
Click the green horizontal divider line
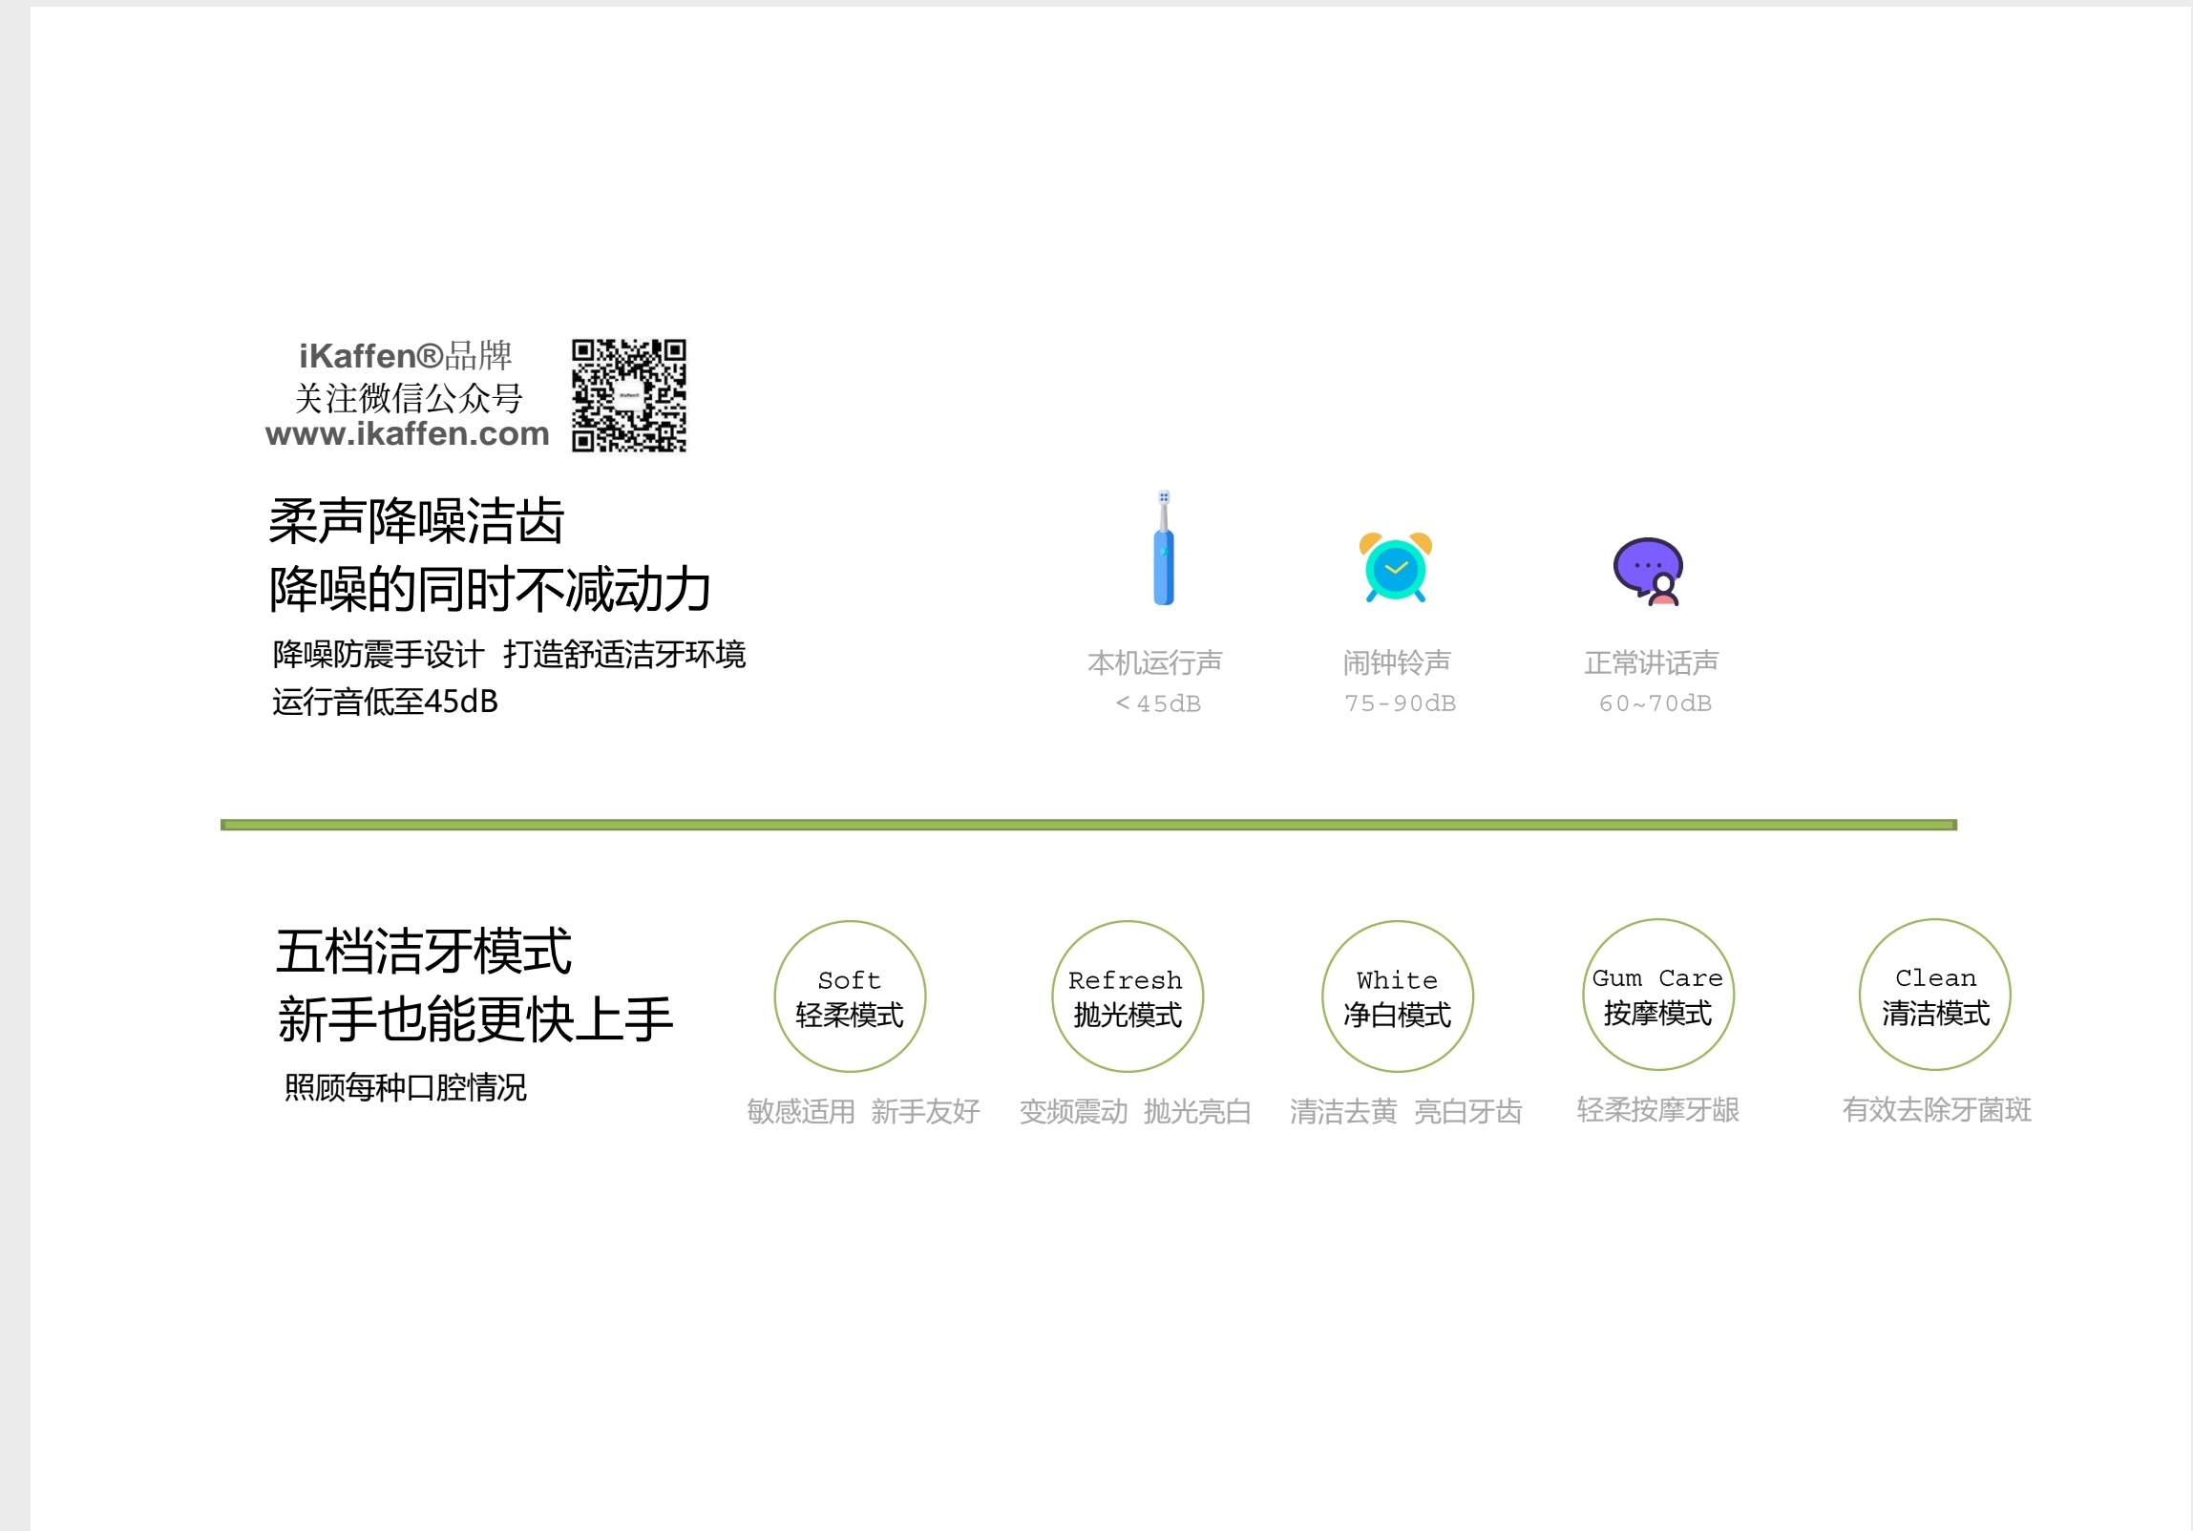tap(1087, 825)
